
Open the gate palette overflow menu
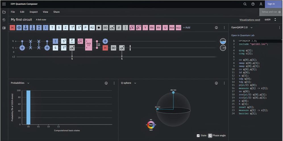click(224, 28)
